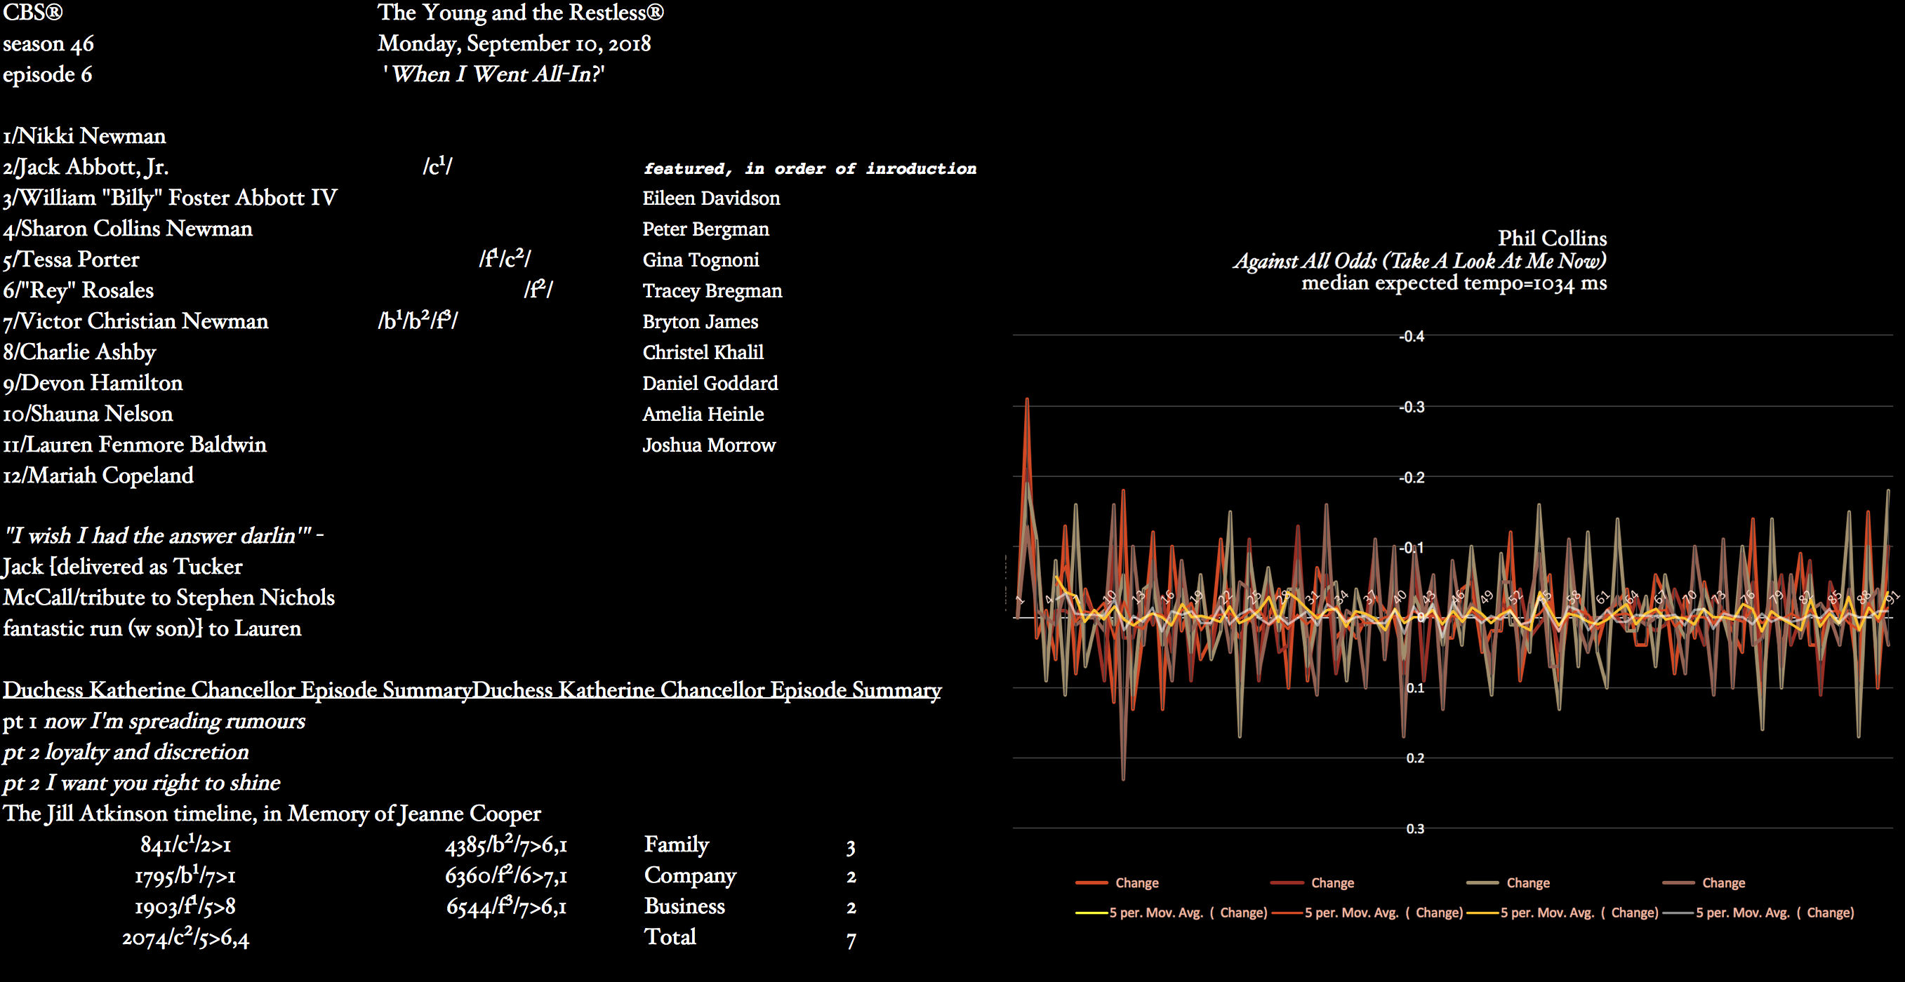
Task: Select the Victor Christian Newman line
Action: (x=135, y=321)
